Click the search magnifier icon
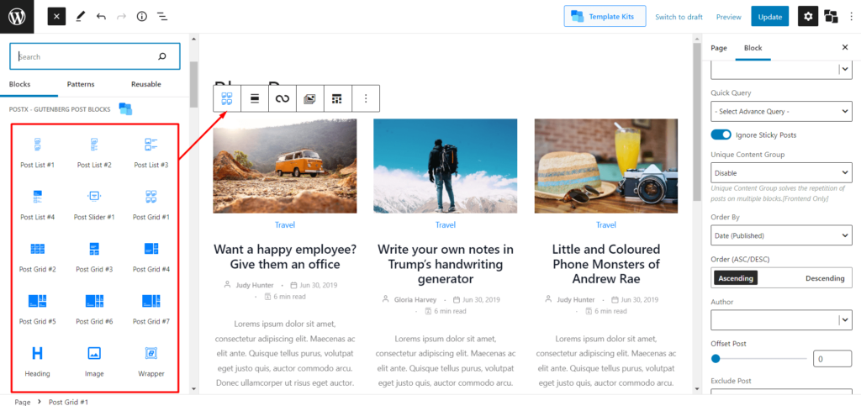 coord(162,56)
